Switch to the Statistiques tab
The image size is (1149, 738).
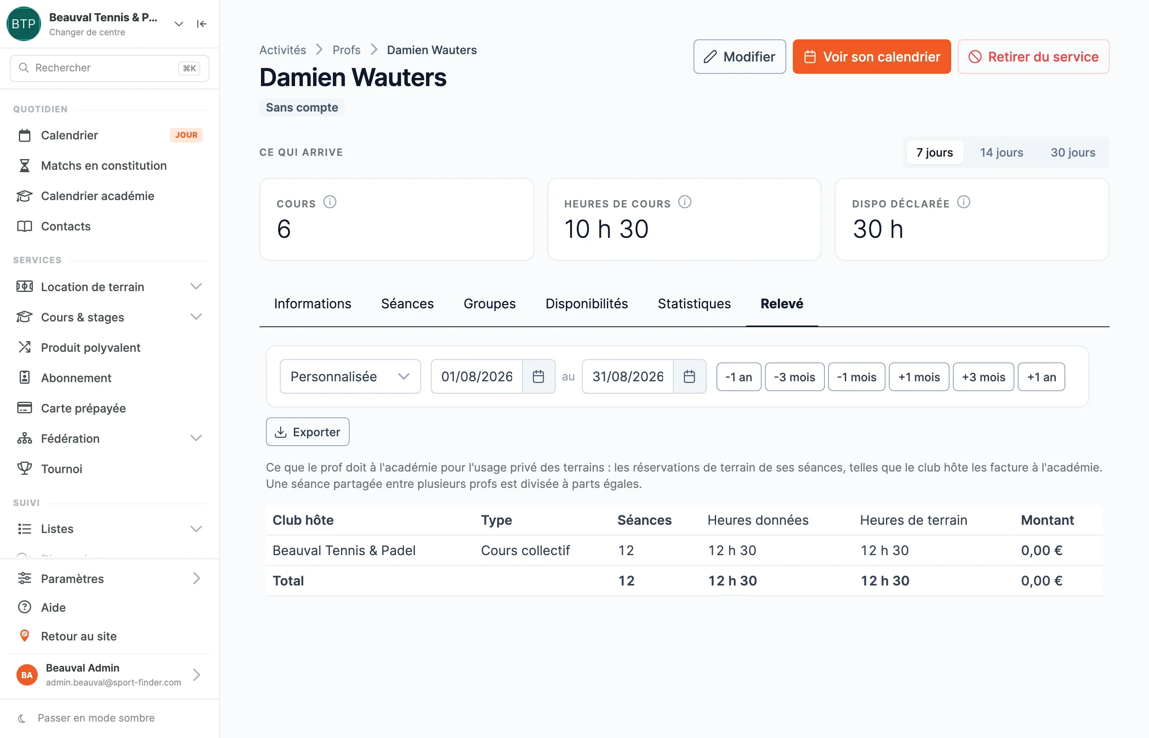[x=694, y=304]
